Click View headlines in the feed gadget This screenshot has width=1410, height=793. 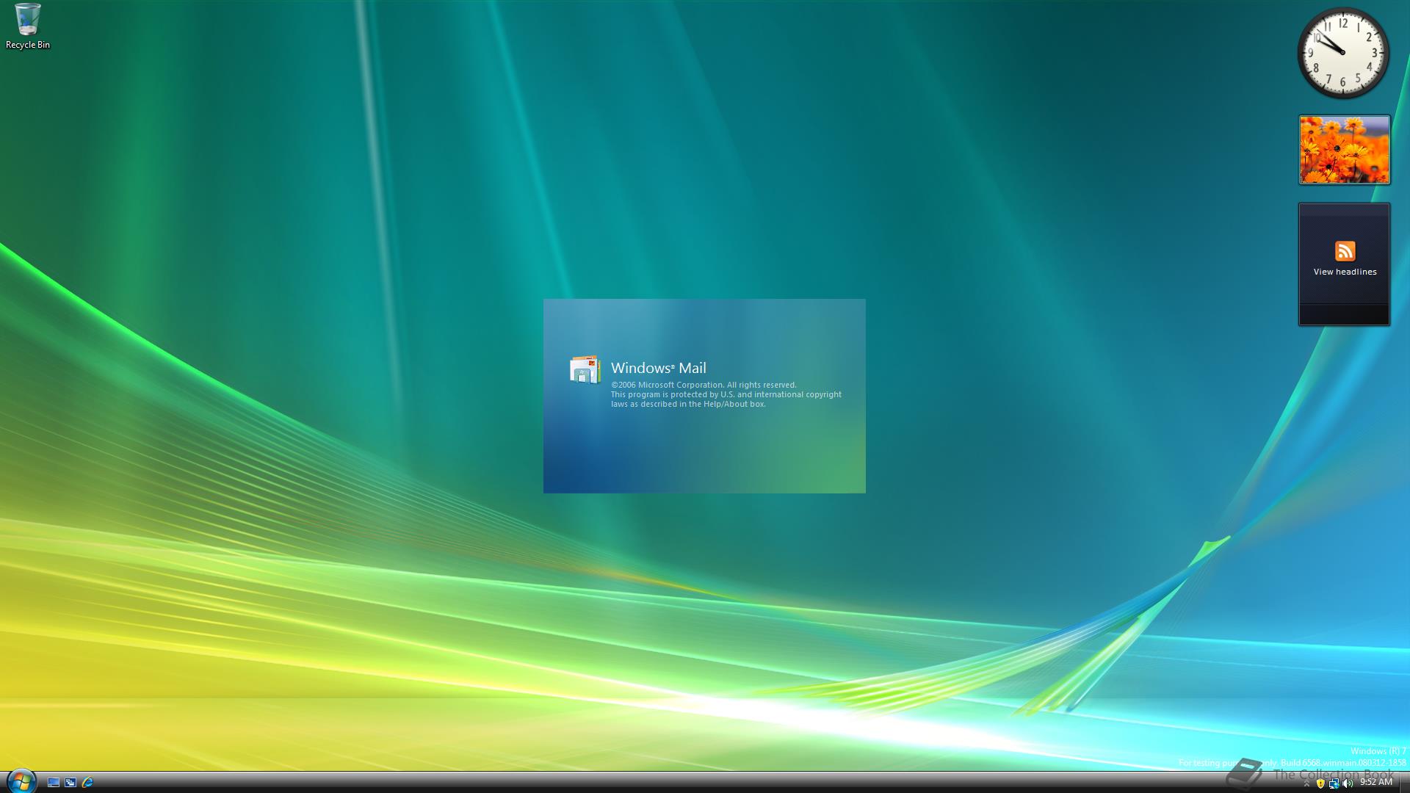(1345, 272)
